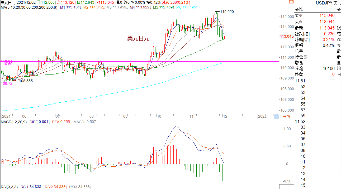Click the 2021 year label on the time axis
This screenshot has width=341, height=189.
pyautogui.click(x=6, y=116)
